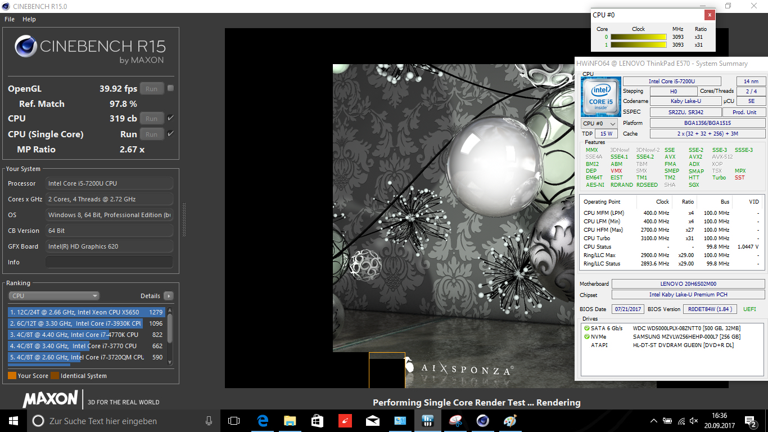Uncheck the CPU test checkbox
The image size is (768, 432).
pos(170,118)
